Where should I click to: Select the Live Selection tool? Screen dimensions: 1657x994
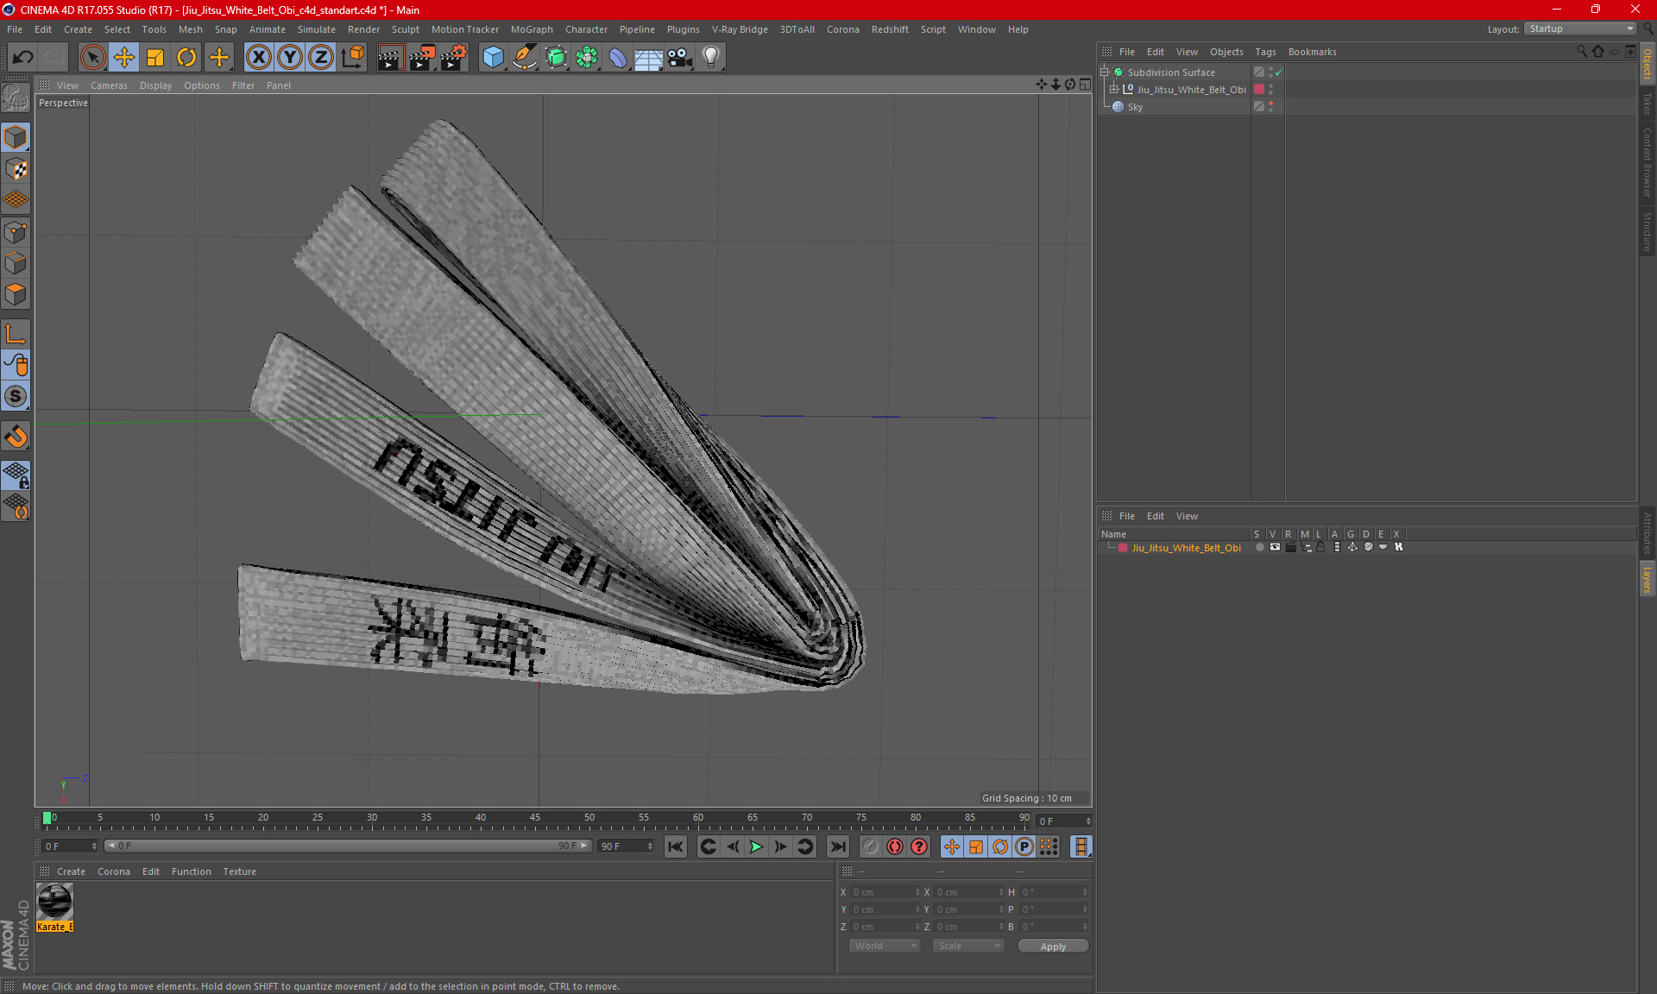click(x=92, y=58)
